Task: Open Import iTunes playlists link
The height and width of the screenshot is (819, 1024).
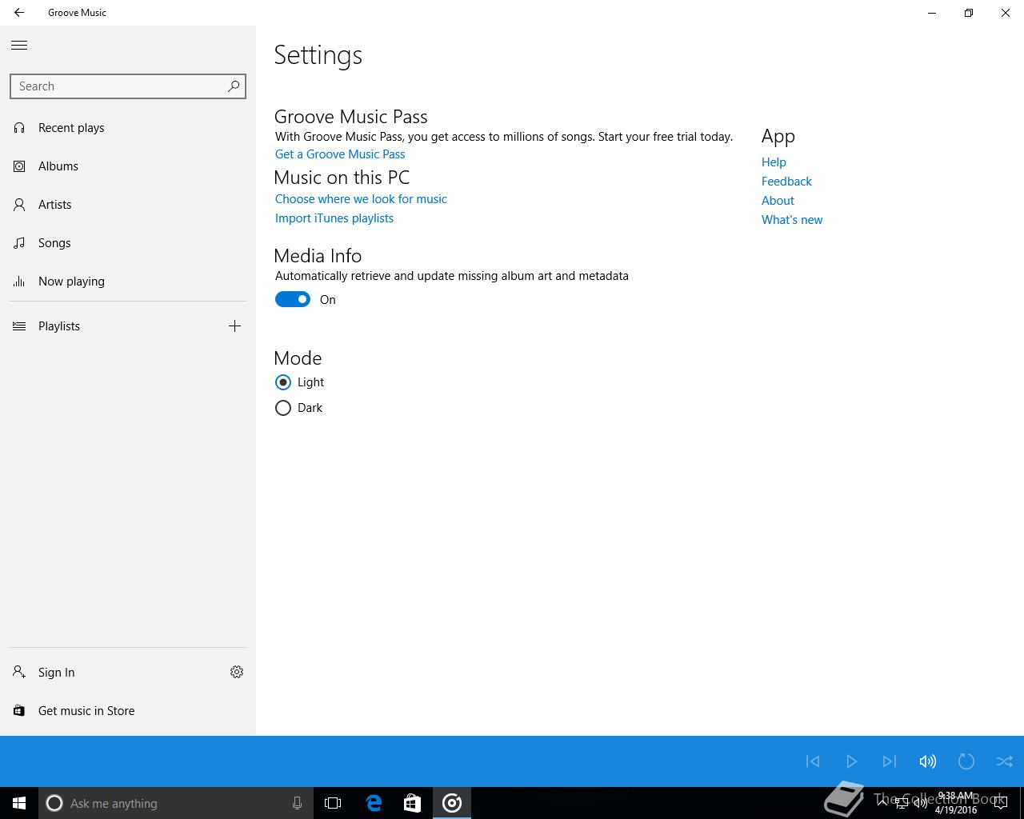Action: pos(334,218)
